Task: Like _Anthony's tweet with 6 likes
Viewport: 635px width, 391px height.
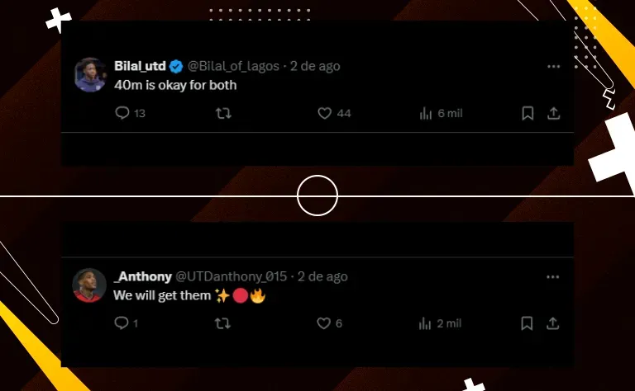Action: pos(325,323)
